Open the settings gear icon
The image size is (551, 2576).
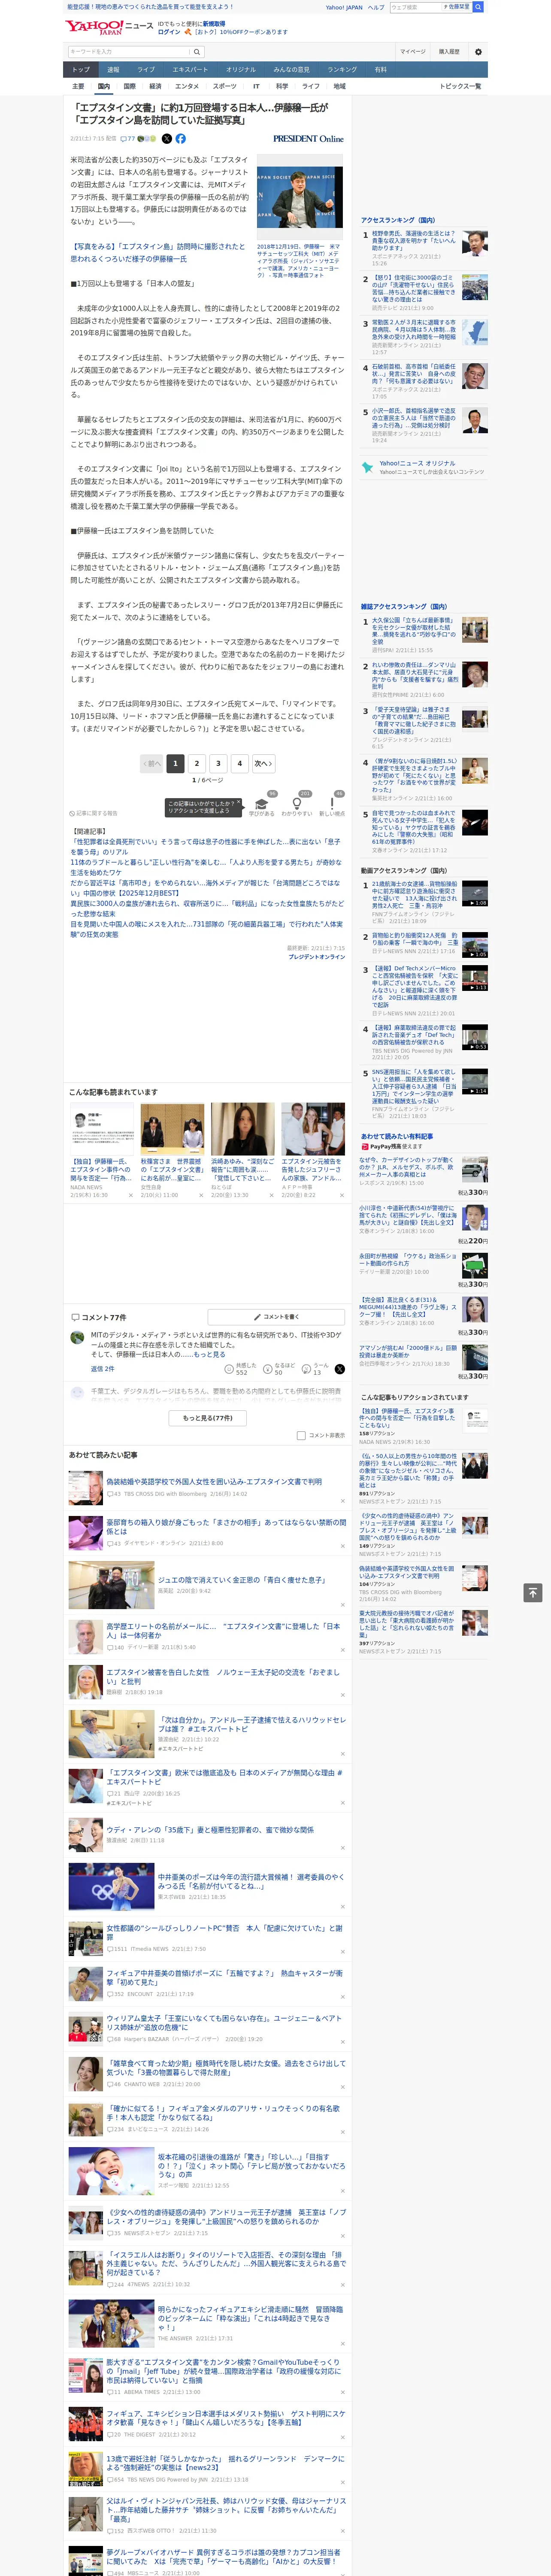[478, 52]
